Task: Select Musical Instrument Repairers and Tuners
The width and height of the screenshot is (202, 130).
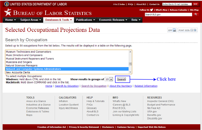Action: point(67,59)
